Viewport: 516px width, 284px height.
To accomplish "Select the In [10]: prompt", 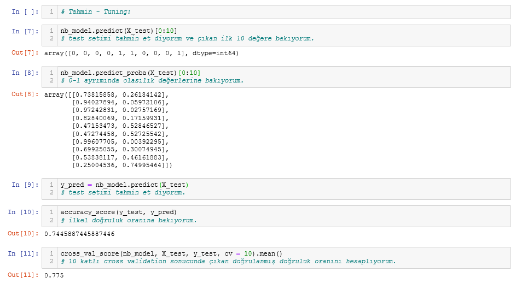I will pos(23,212).
